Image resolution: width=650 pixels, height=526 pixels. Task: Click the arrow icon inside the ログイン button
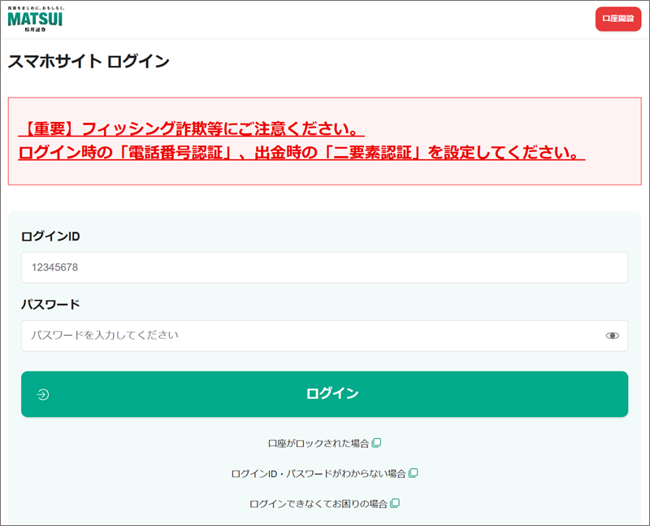[x=43, y=394]
